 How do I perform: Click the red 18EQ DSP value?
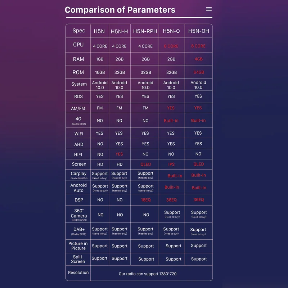(145, 200)
